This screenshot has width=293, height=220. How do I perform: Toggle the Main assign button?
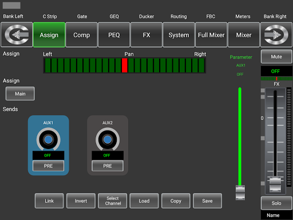click(x=20, y=93)
